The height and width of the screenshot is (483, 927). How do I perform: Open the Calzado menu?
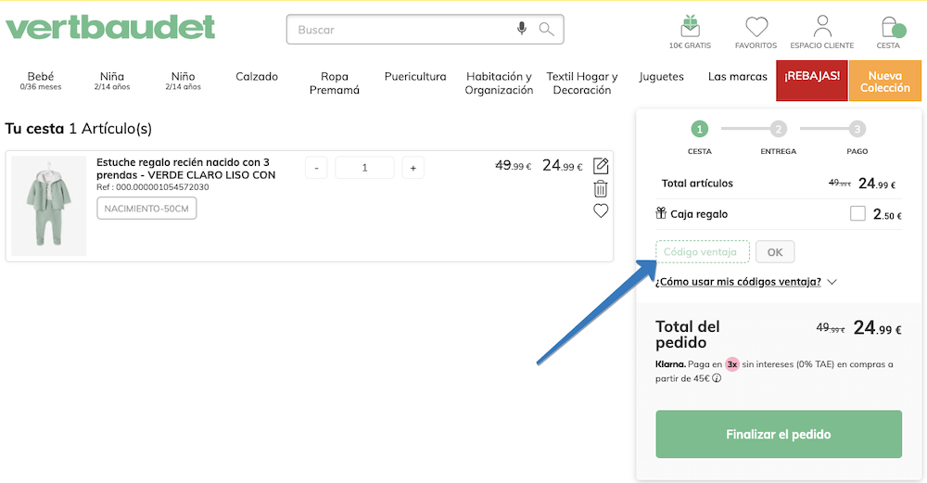point(257,77)
